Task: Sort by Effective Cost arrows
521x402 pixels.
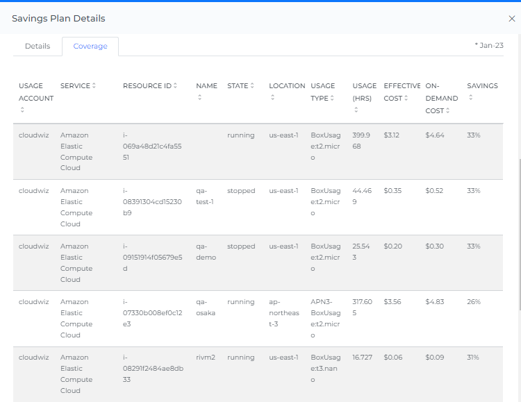Action: point(406,99)
